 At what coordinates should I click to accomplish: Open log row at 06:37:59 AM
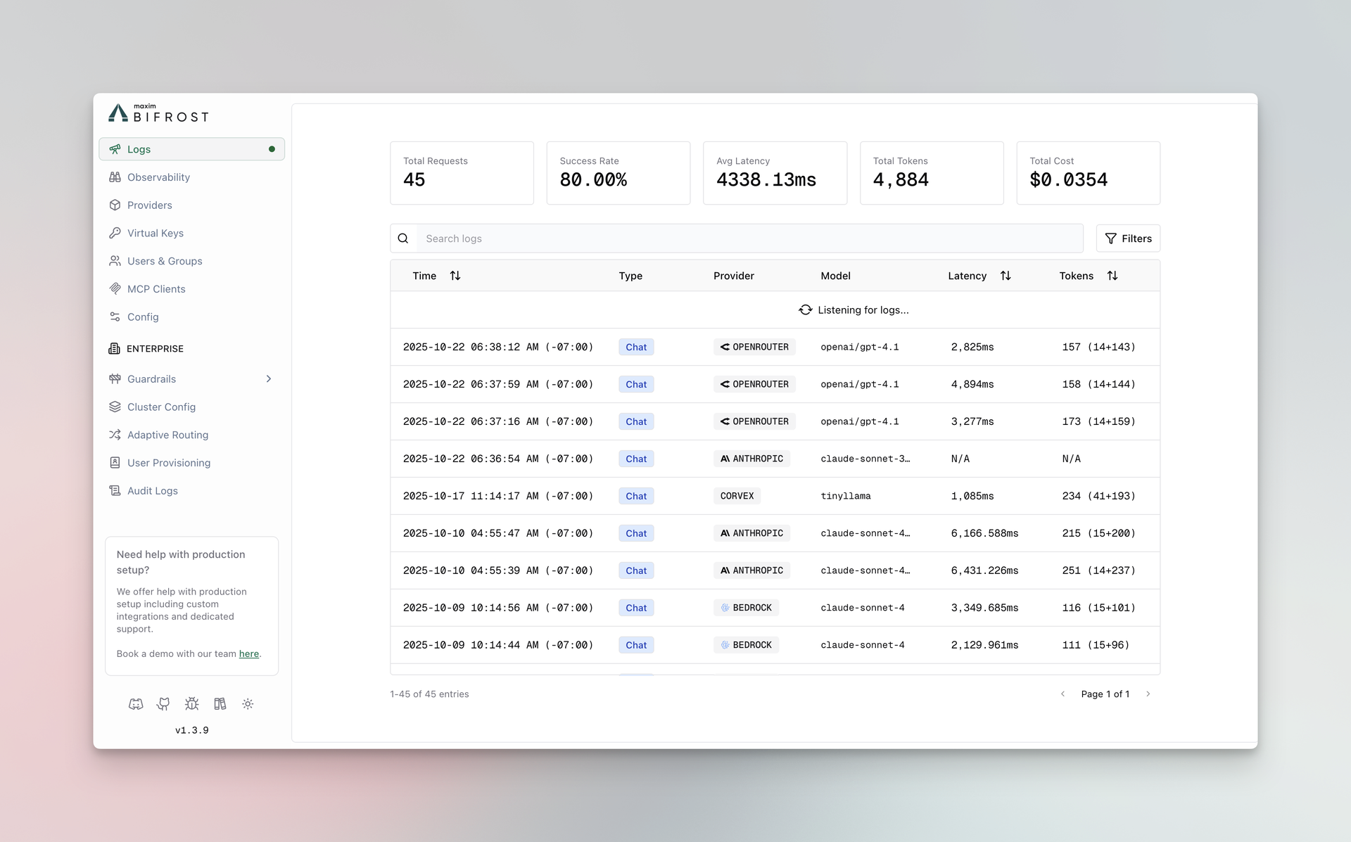tap(775, 384)
